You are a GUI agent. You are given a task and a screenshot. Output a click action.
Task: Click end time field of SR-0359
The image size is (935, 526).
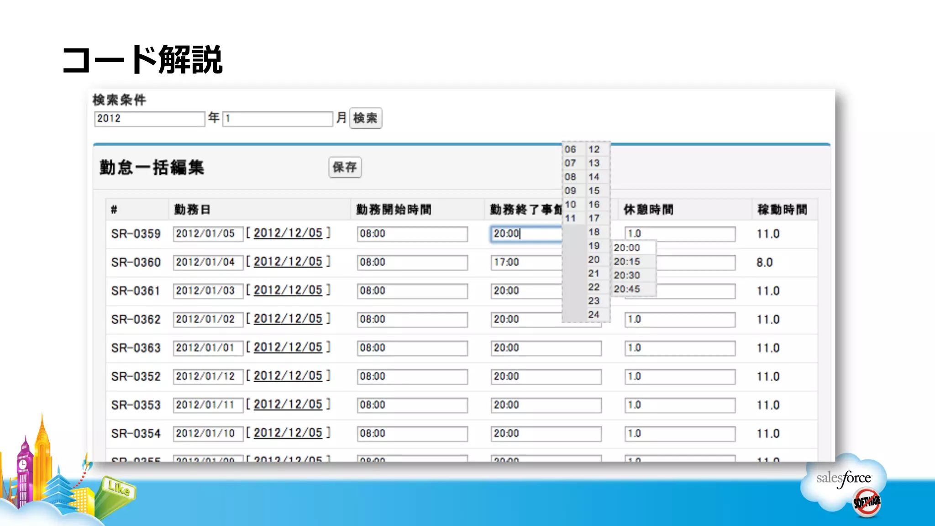point(525,234)
